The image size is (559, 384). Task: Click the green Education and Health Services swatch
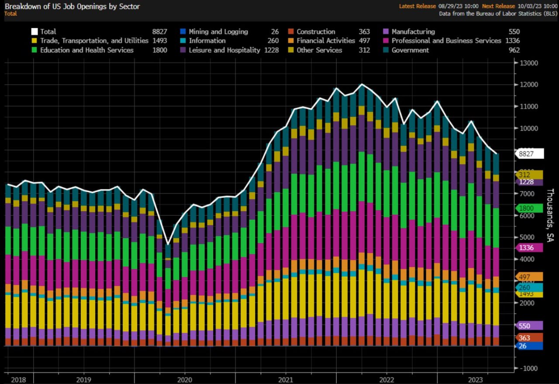coord(35,50)
